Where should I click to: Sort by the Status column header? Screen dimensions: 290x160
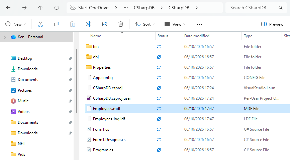pos(163,36)
